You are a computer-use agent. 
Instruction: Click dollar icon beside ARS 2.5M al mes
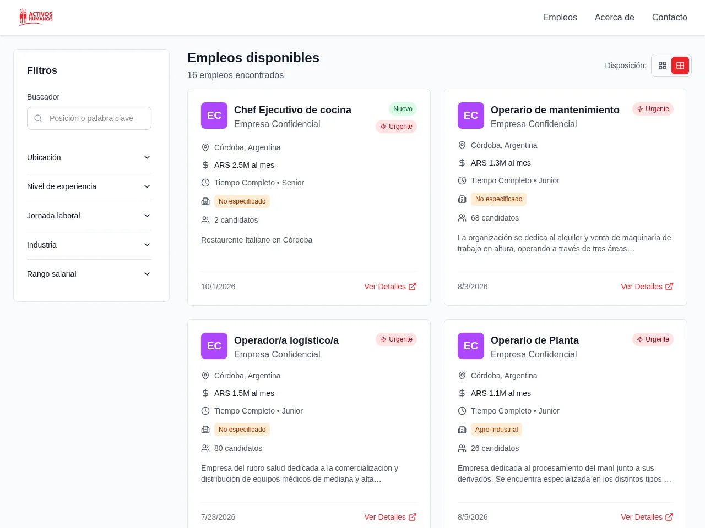(205, 165)
